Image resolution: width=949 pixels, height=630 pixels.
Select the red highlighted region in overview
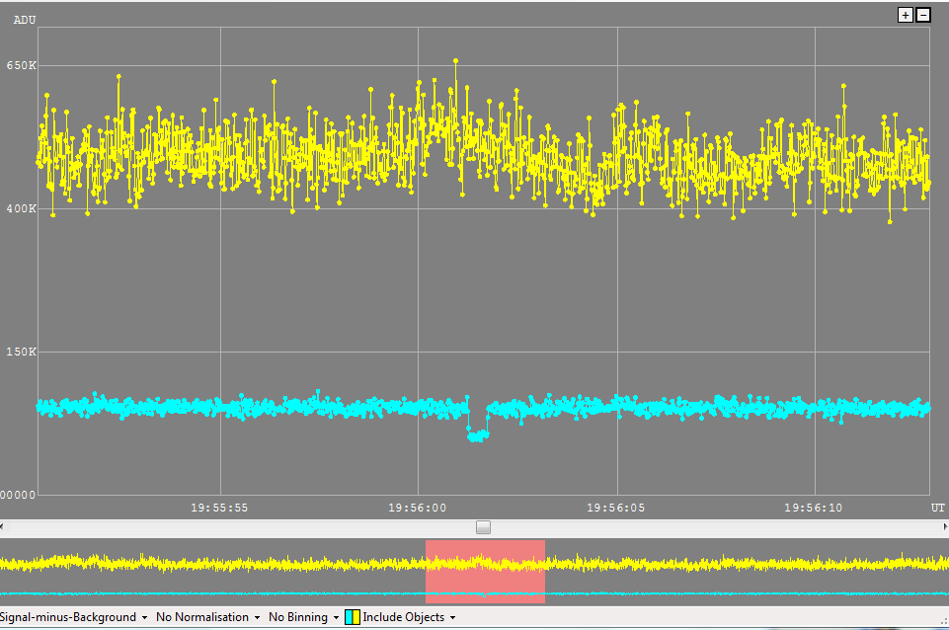tap(485, 572)
